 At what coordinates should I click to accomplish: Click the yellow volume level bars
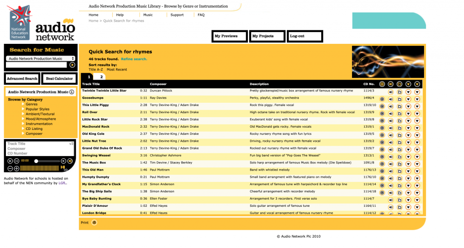(x=39, y=168)
